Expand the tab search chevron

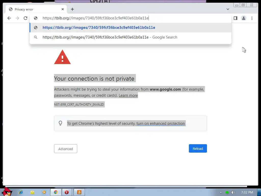[228, 9]
